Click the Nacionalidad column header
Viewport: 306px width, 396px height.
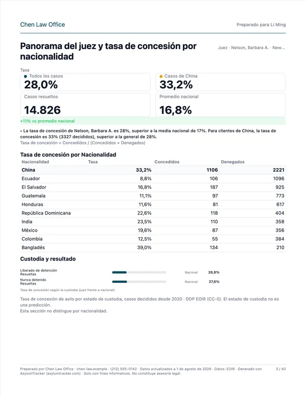pyautogui.click(x=35, y=162)
